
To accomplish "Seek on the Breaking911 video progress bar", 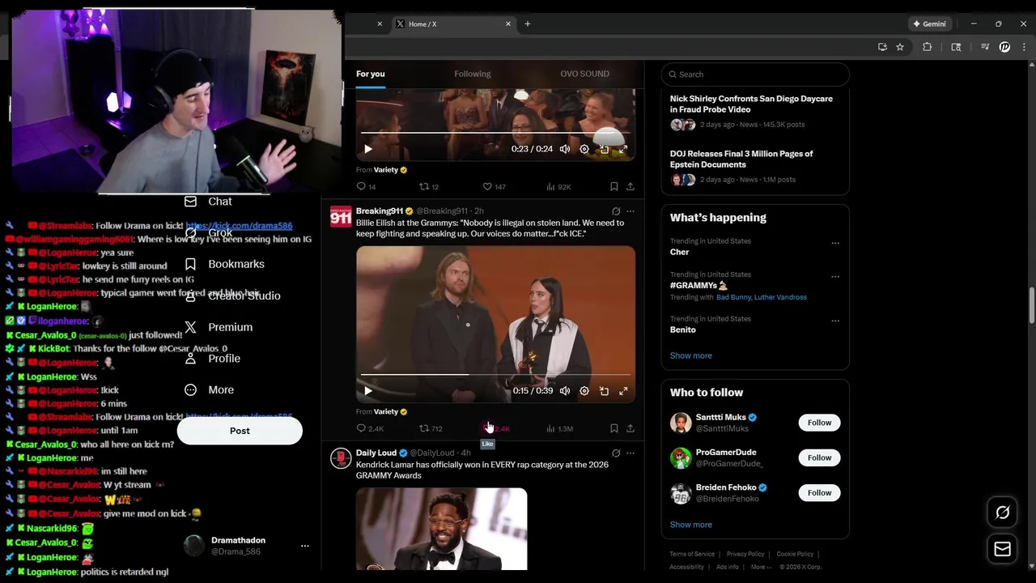I will 495,375.
